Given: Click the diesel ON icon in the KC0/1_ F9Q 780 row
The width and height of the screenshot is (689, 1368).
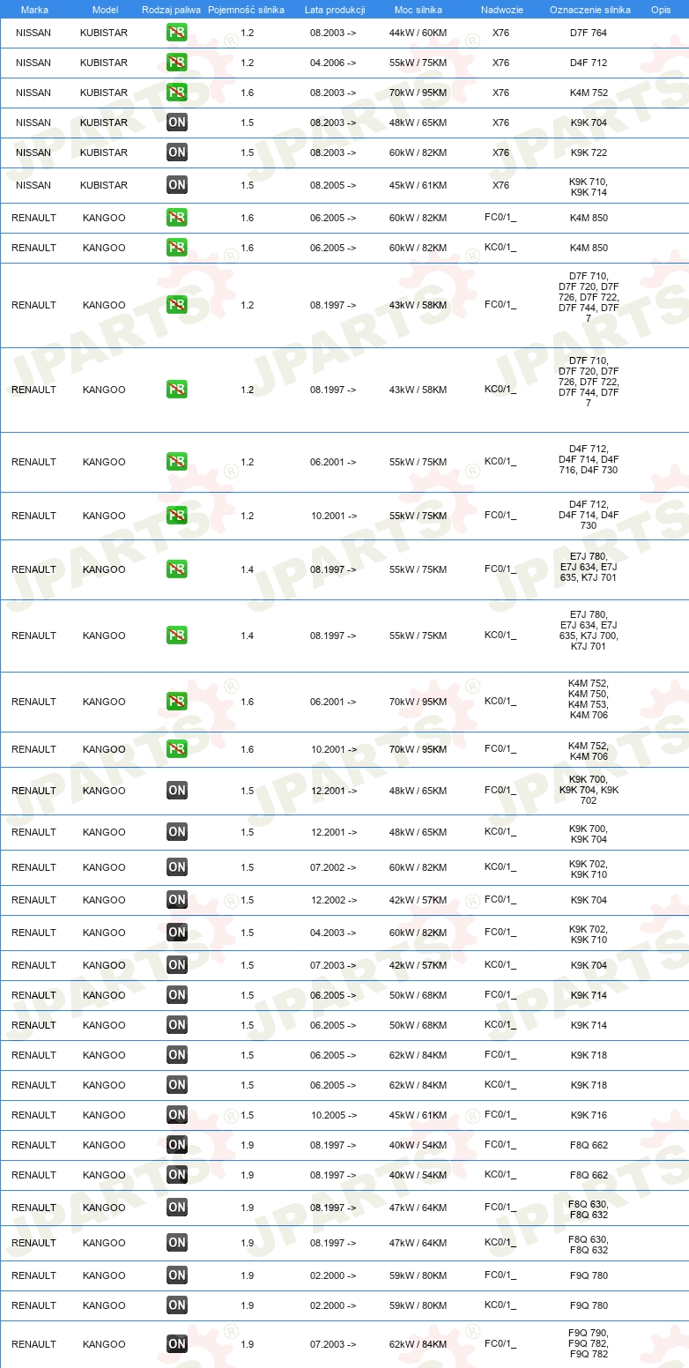Looking at the screenshot, I should tap(177, 1305).
